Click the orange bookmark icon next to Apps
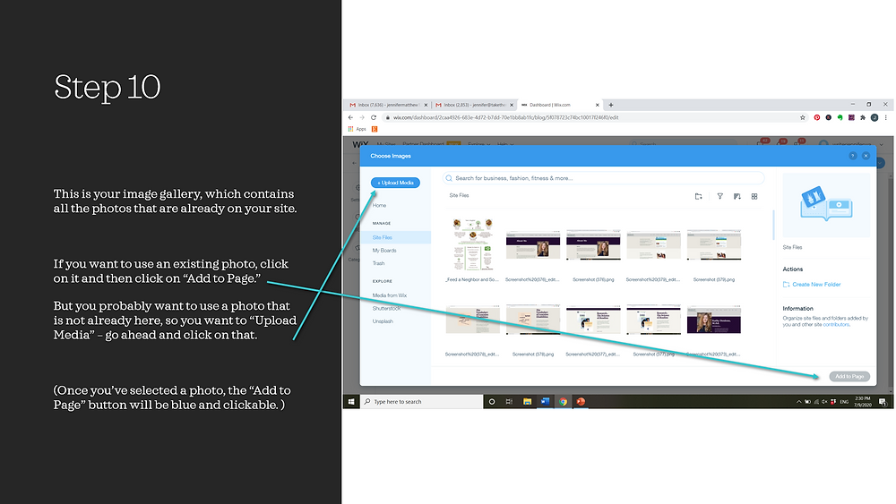Viewport: 896px width, 504px height. pos(375,129)
